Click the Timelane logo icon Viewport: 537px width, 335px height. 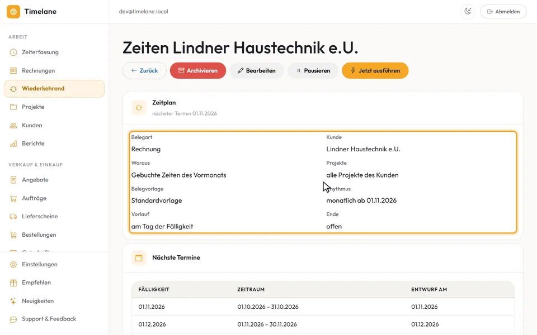(13, 12)
